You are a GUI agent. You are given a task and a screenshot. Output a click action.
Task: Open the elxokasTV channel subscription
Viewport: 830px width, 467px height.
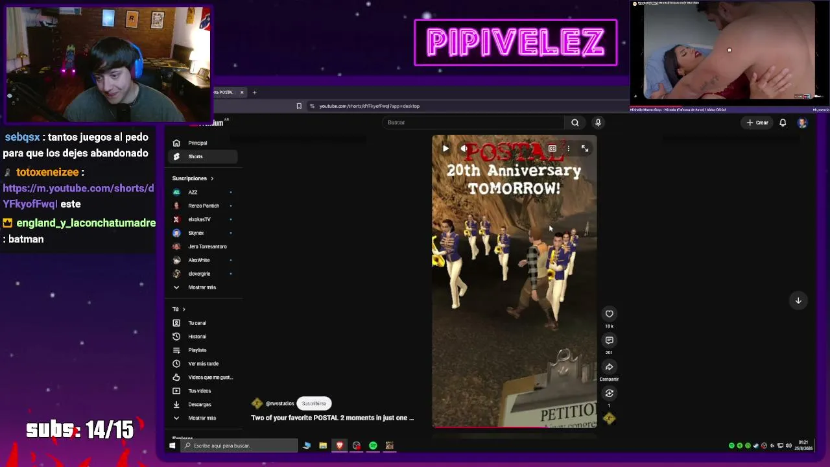[204, 219]
